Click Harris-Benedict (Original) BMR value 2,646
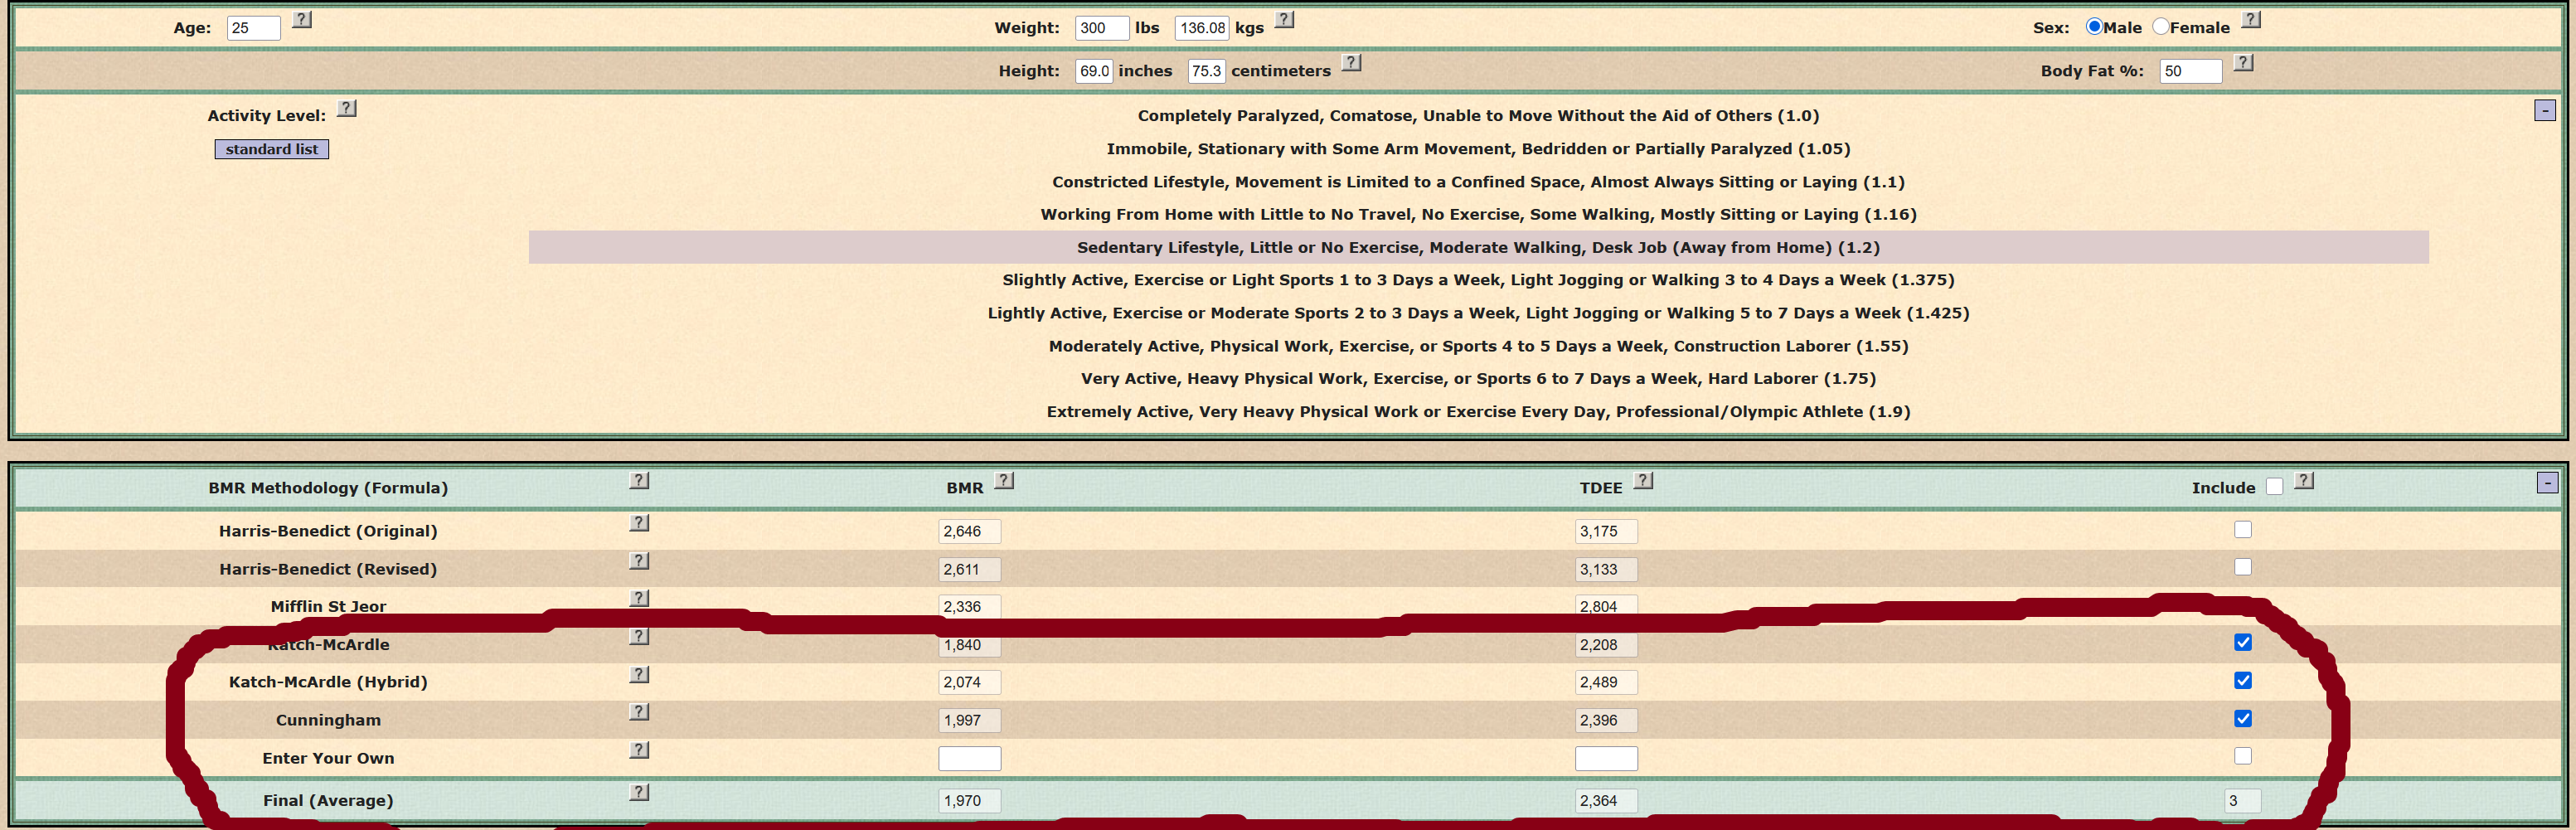The width and height of the screenshot is (2576, 830). [x=969, y=532]
